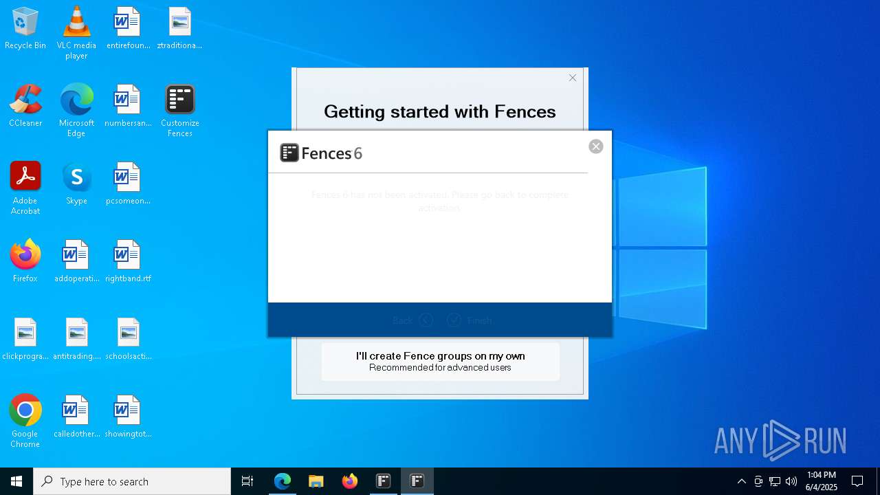Select the entirefoun... Word document
Image resolution: width=880 pixels, height=495 pixels.
(x=128, y=29)
